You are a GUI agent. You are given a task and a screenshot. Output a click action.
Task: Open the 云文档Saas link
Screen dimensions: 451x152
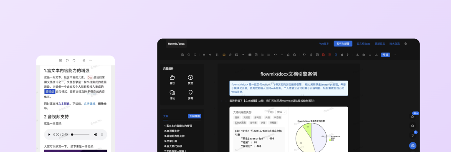pos(363,44)
